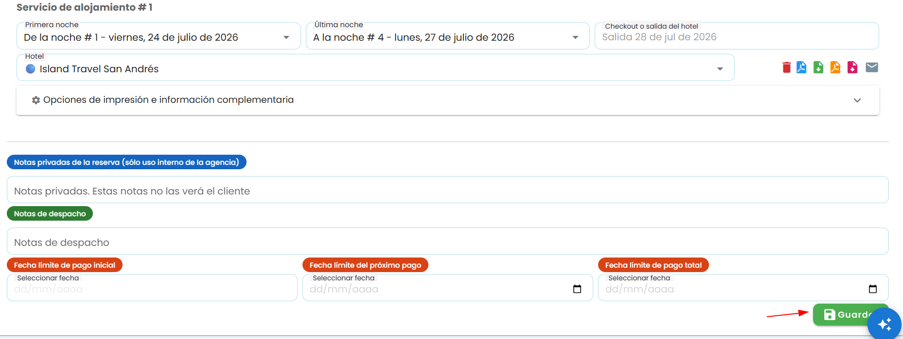Download file using the pink document icon
Screen dimensions: 903x339
[x=852, y=67]
